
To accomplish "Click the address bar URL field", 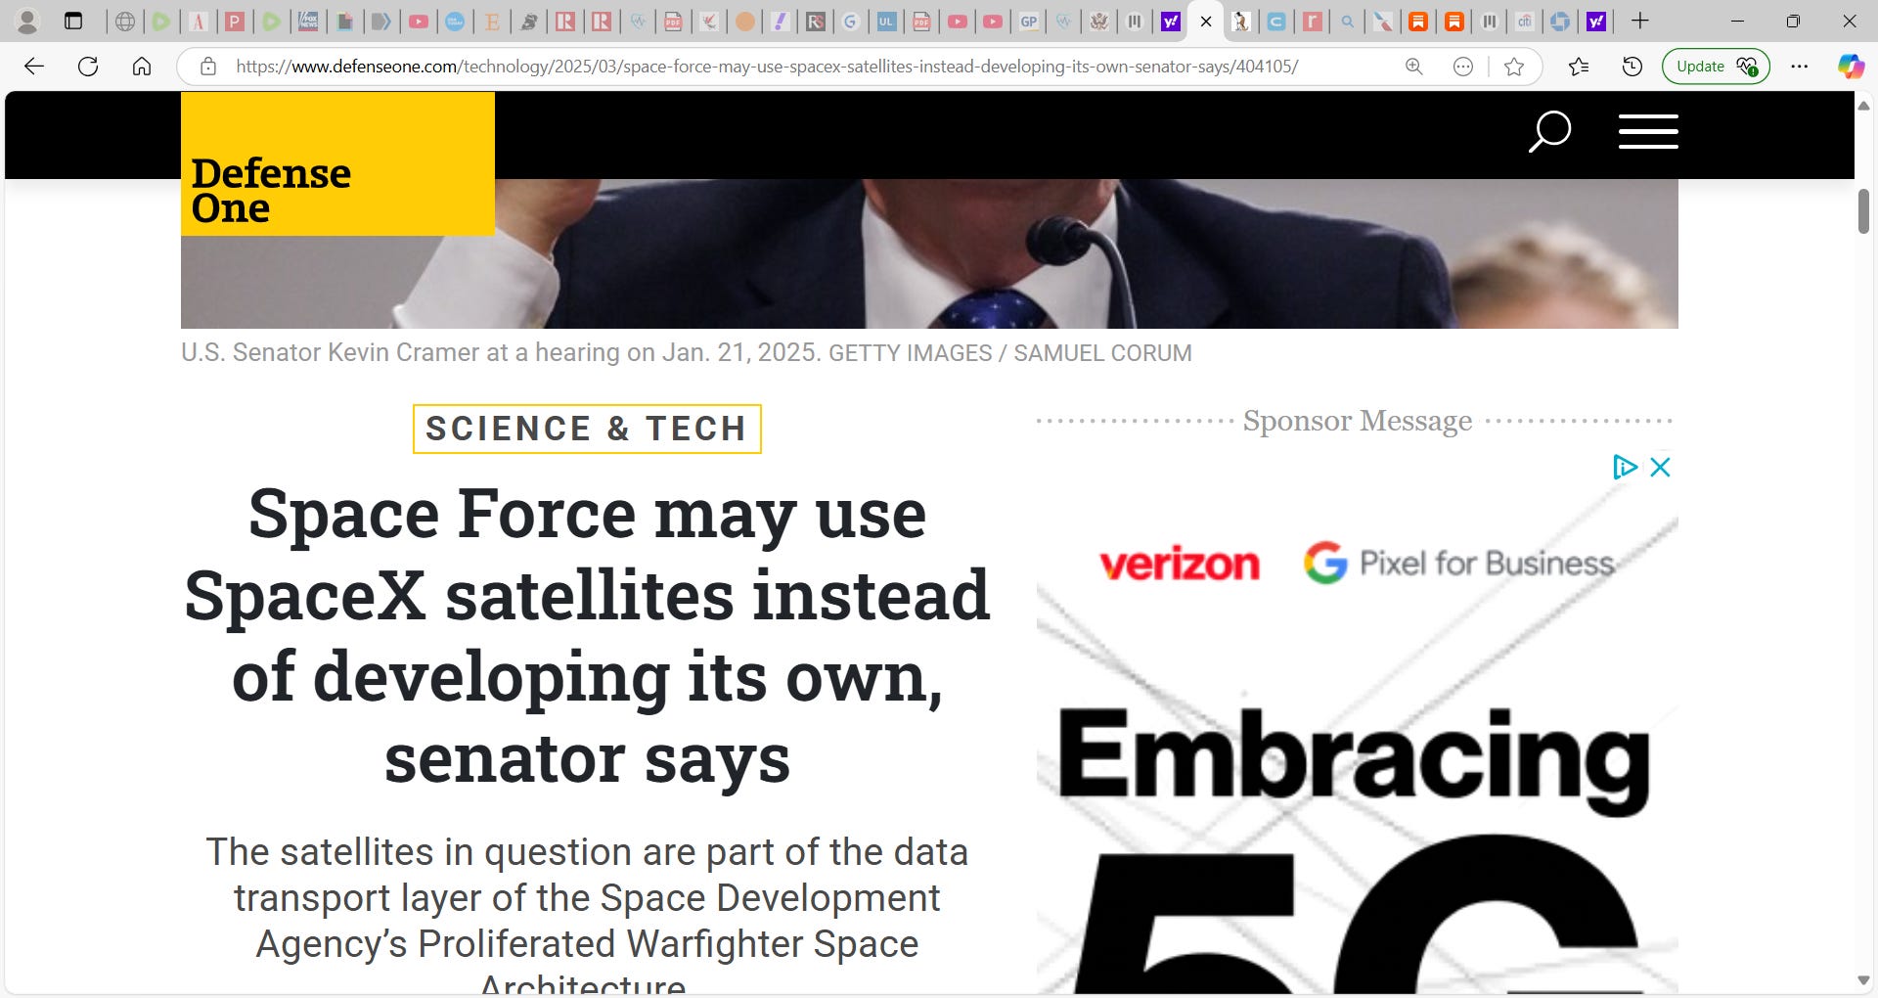I will point(766,67).
